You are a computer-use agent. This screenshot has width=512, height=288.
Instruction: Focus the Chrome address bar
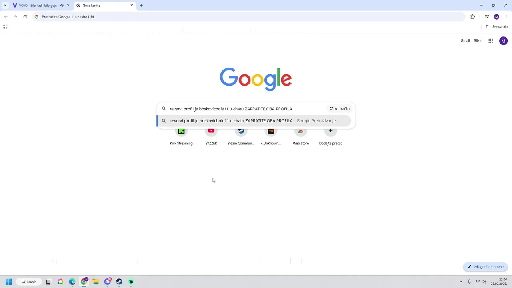pos(249,17)
